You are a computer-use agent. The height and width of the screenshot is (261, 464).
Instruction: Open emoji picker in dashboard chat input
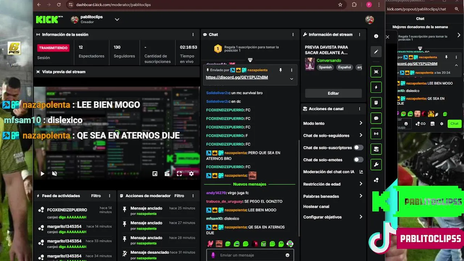[x=287, y=255]
